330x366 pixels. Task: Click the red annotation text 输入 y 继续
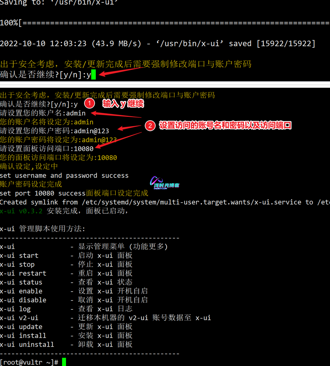coord(123,104)
